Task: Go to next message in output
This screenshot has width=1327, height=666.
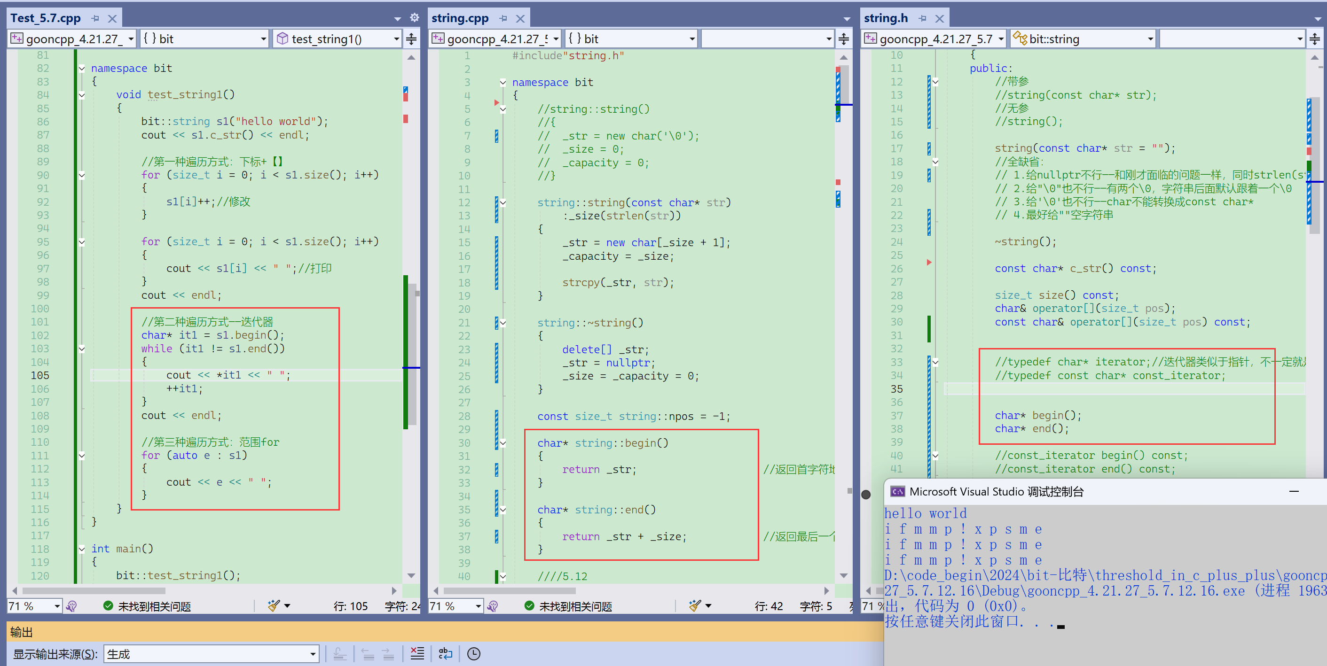Action: click(x=388, y=654)
